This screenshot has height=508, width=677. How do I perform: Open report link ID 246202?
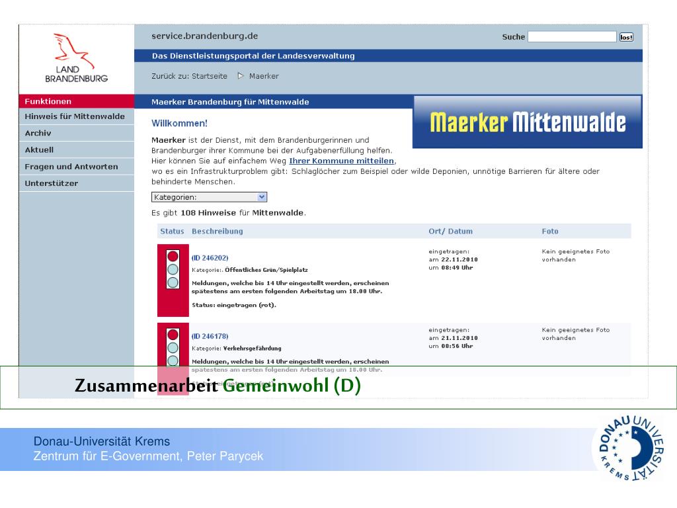210,258
